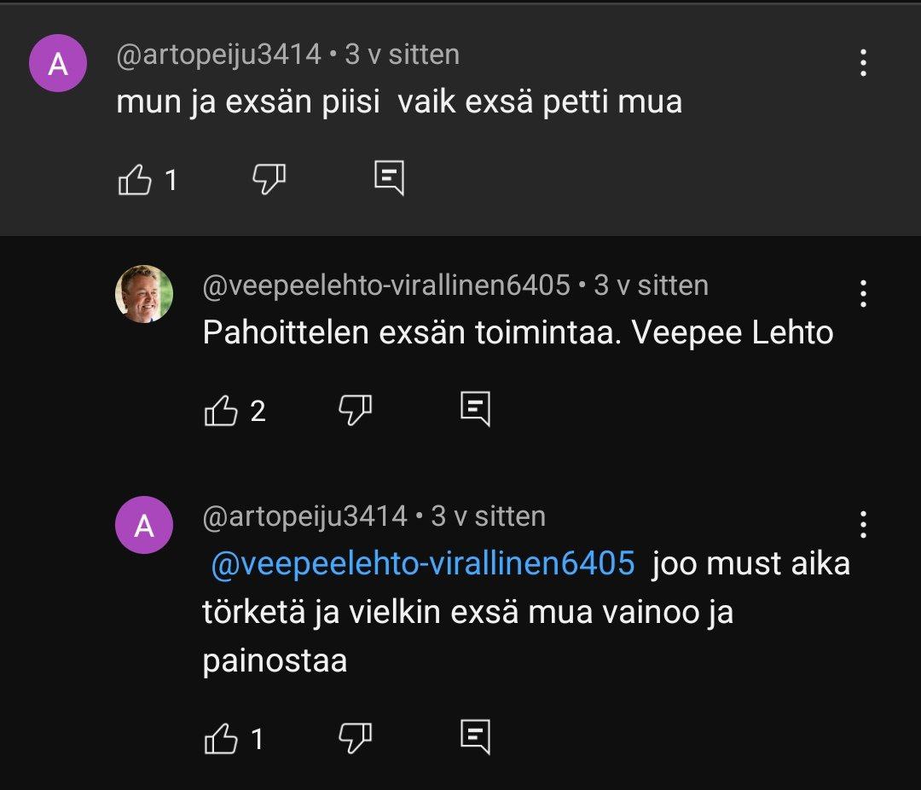Reply to Veepee Lehto's comment

coord(475,410)
